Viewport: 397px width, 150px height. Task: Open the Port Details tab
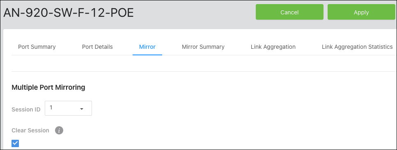97,47
